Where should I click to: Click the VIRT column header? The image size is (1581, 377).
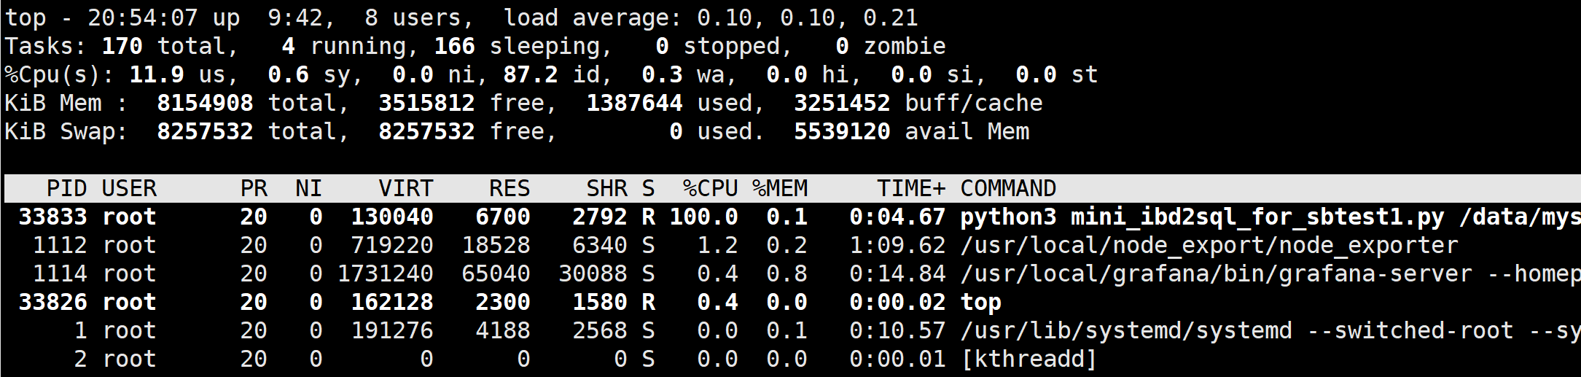405,188
